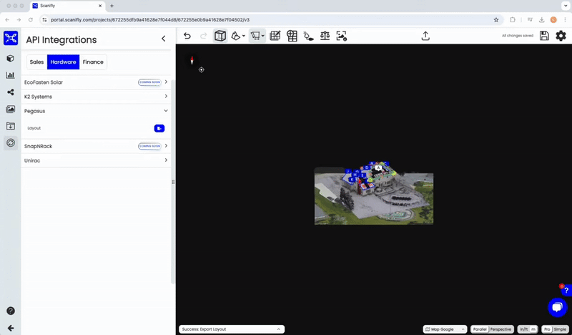Select the 3D cube view tool
Viewport: 572px width, 335px height.
tap(220, 36)
